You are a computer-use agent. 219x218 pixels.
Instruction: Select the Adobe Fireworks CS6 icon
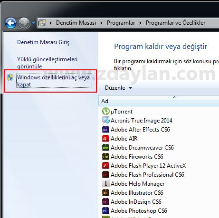[x=105, y=156]
